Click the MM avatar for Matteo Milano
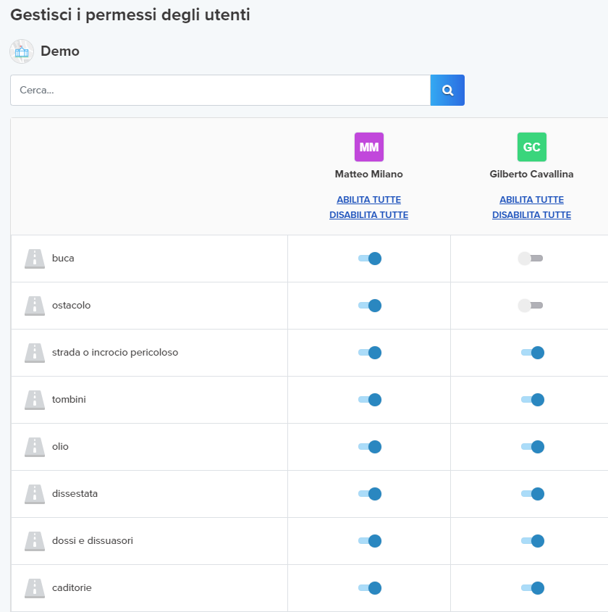Screen dimensions: 608x612 [x=369, y=147]
